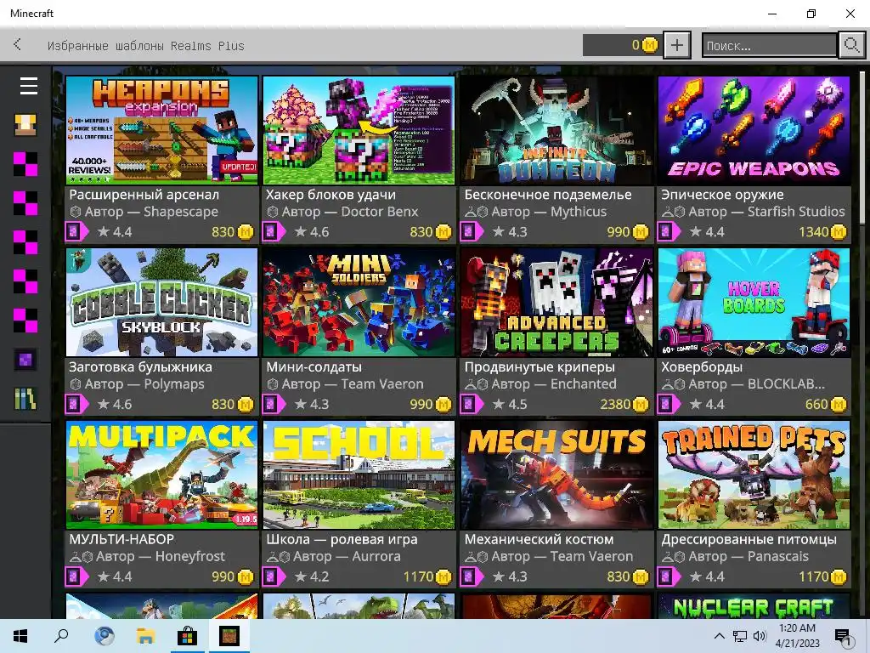Click the title Продвинутые криперы
Screen dimensions: 870x653
coord(540,366)
